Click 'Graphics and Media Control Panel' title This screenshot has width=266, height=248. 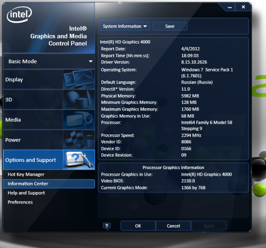point(59,40)
